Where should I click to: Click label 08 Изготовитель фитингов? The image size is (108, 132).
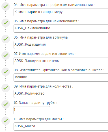(x=59, y=70)
